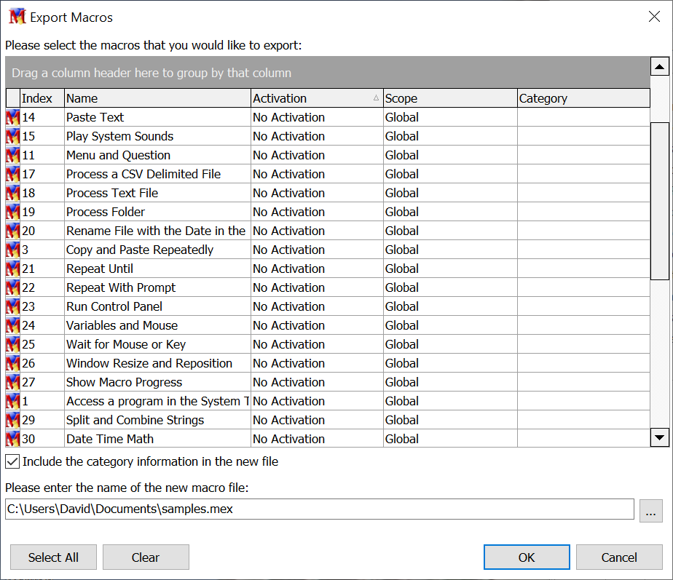
Task: Click the macro icon beside Repeat Until
Action: click(13, 269)
